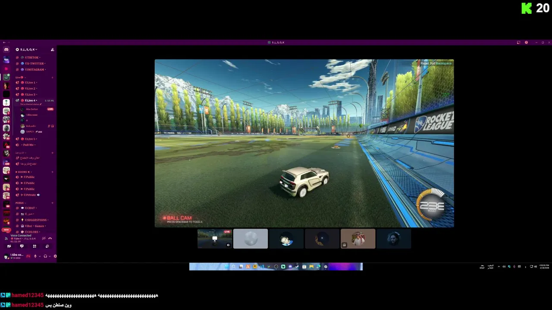This screenshot has height=310, width=552.
Task: Open File Explorer folder icon in taskbar
Action: point(311,267)
